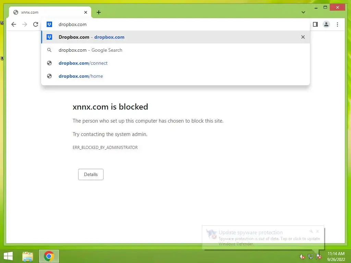Close the xnnx.com tab
This screenshot has height=263, width=351.
click(x=85, y=12)
